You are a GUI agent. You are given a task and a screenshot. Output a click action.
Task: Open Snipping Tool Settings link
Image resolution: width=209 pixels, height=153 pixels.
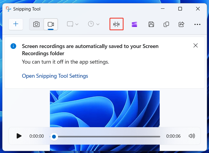[x=55, y=76]
